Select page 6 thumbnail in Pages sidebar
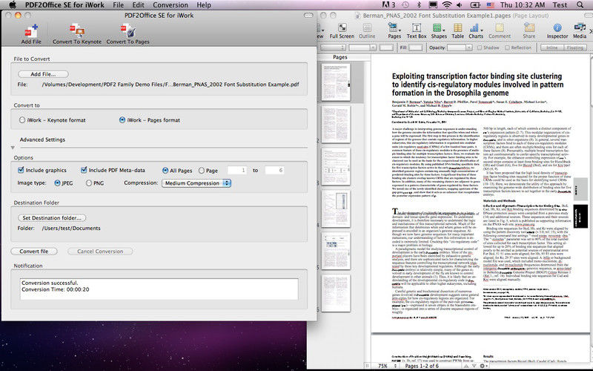The image size is (593, 371). 336,293
